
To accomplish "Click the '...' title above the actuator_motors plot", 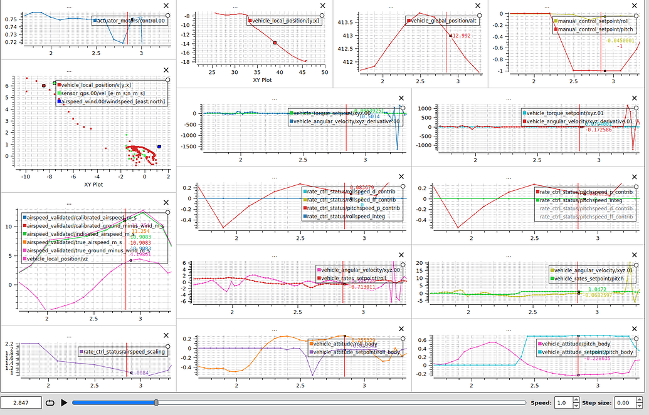I will tap(69, 7).
